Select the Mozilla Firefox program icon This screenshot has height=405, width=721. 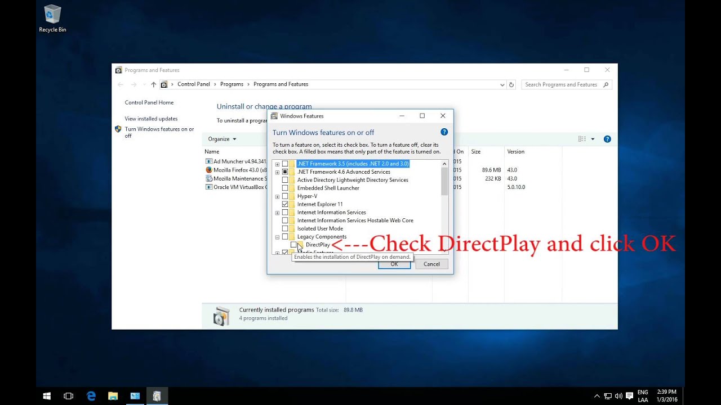(208, 170)
